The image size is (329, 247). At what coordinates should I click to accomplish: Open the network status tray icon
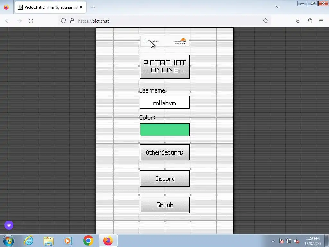tap(289, 241)
